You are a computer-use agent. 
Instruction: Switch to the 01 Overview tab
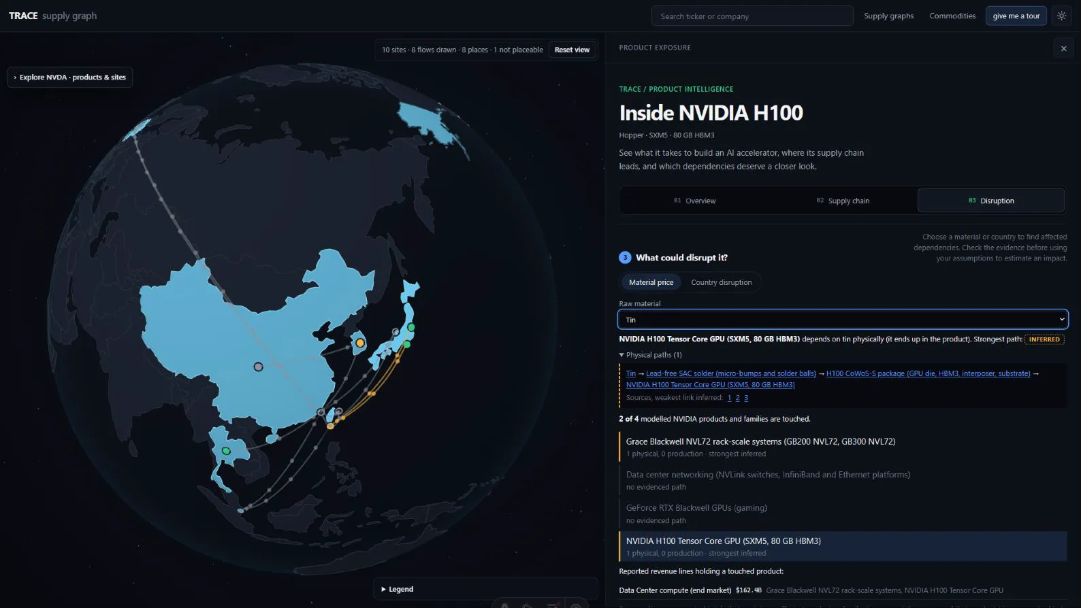pyautogui.click(x=694, y=201)
